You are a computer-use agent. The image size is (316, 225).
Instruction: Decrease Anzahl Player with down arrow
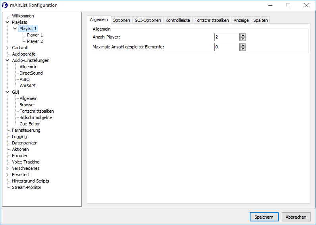pos(243,39)
